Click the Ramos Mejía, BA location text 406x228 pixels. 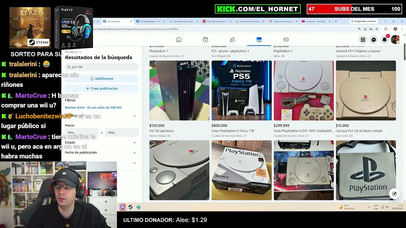tap(160, 136)
